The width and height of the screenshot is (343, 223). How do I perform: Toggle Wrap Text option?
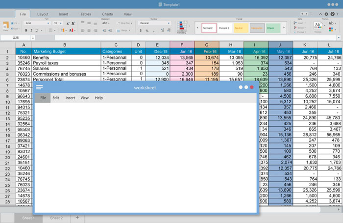pos(125,23)
